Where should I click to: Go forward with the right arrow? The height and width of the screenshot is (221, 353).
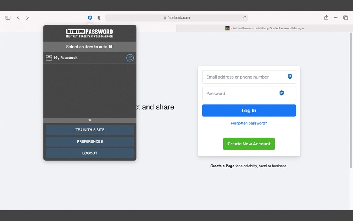(27, 17)
